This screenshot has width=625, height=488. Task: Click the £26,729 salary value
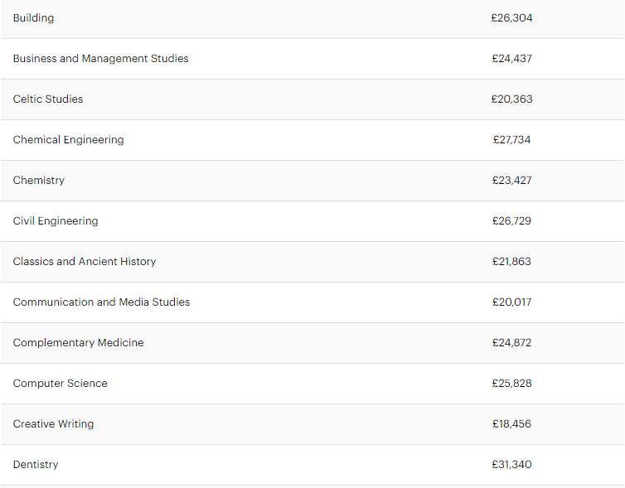click(511, 221)
